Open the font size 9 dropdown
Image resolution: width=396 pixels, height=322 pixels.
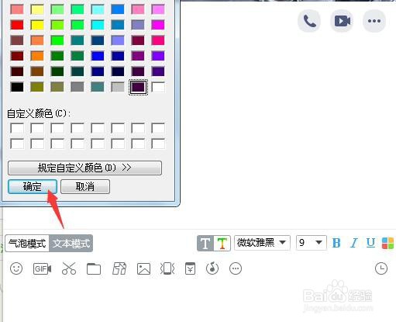[312, 243]
